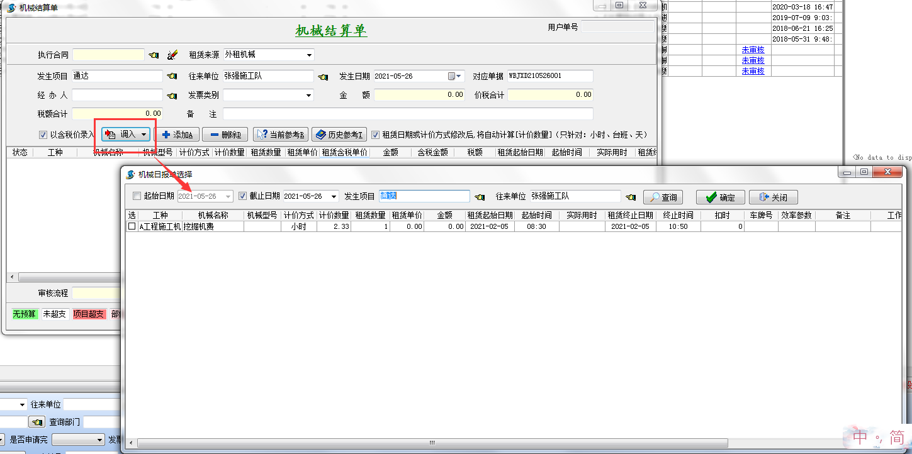Open lookup hand icon beside 经办人 field
The width and height of the screenshot is (912, 454).
pos(171,96)
